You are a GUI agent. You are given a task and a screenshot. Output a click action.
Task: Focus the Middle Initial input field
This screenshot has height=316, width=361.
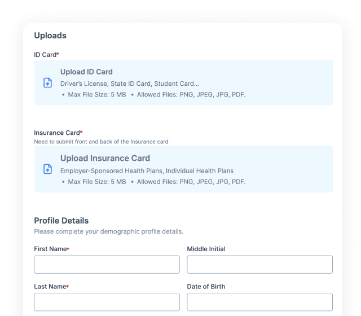coord(259,265)
